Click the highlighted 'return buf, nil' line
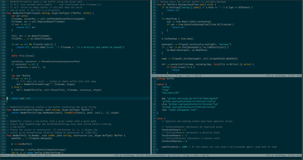Screen dimensions: 303x160 pyautogui.click(x=21, y=99)
